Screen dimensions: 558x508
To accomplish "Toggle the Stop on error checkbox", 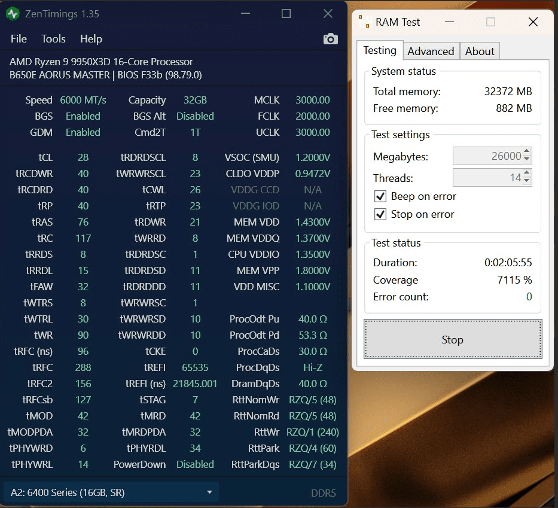I will (x=380, y=214).
